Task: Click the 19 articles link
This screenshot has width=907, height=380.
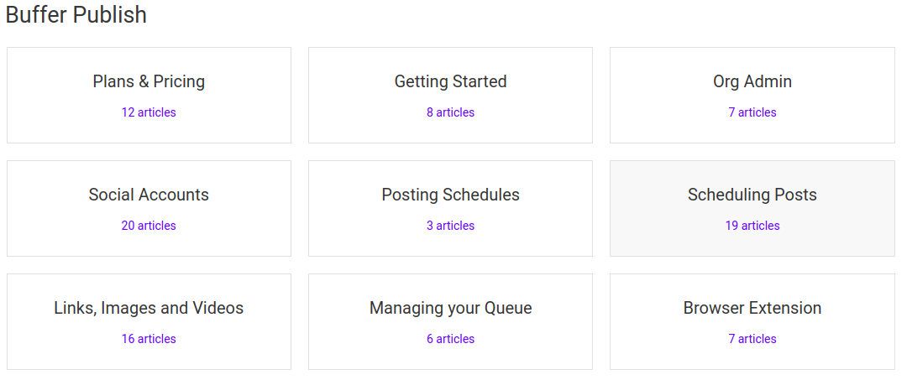Action: tap(752, 226)
